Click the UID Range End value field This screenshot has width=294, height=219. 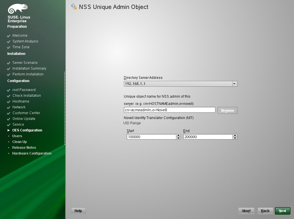tap(208, 137)
